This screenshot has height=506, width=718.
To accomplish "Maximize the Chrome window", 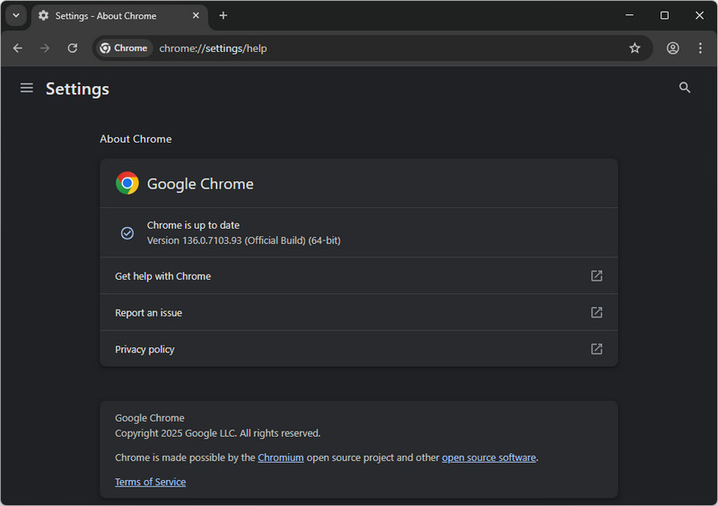I will (664, 15).
